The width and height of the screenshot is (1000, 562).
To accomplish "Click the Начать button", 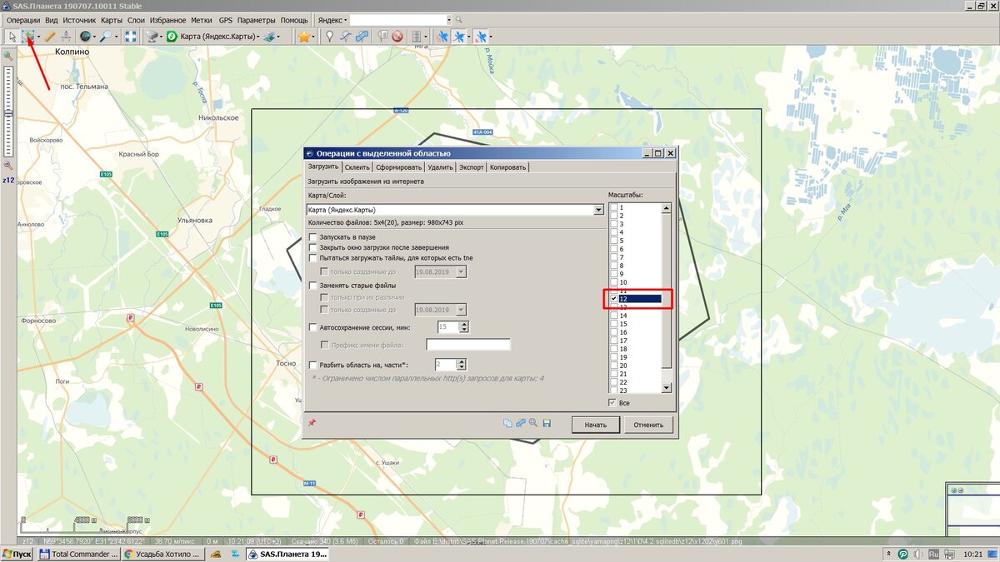I will 595,425.
